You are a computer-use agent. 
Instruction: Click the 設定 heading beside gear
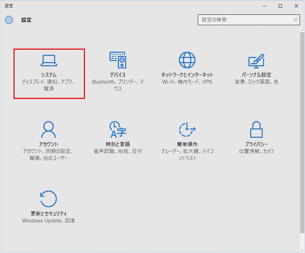pos(26,20)
